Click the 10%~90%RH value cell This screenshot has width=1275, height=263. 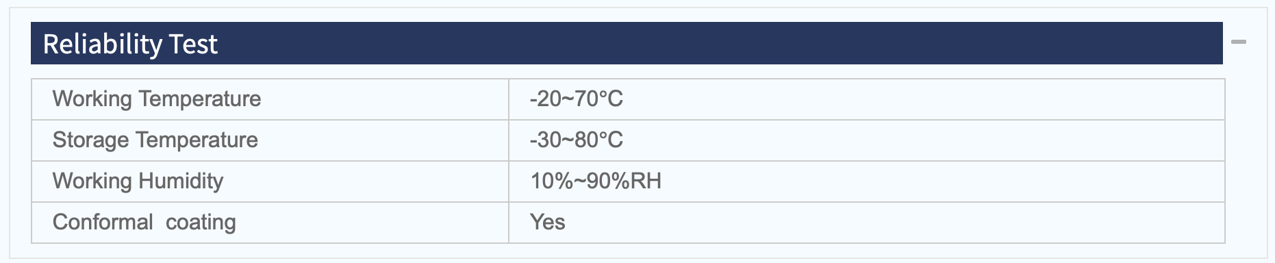coord(866,181)
